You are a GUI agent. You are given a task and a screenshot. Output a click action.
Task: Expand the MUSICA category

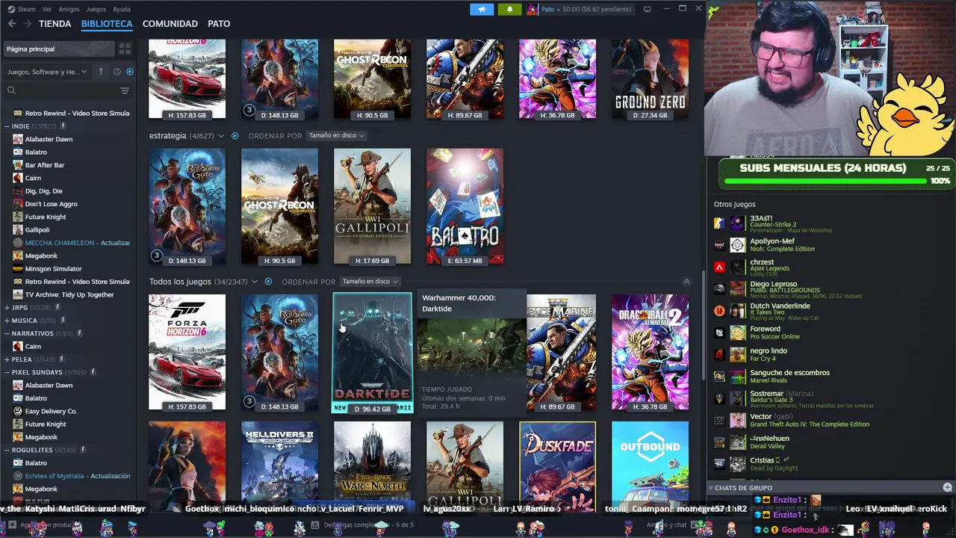click(7, 321)
